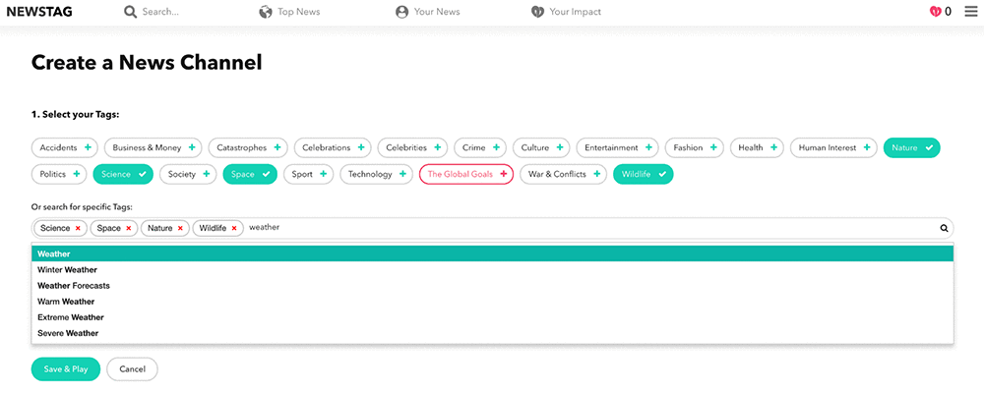Add the Politics tag
This screenshot has width=984, height=393.
[x=59, y=174]
